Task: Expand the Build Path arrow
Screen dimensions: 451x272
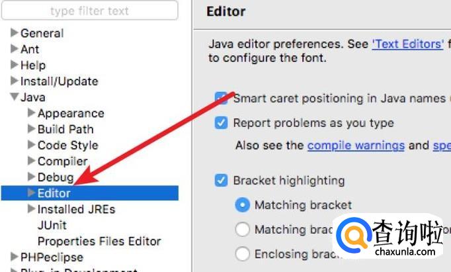Action: tap(31, 129)
